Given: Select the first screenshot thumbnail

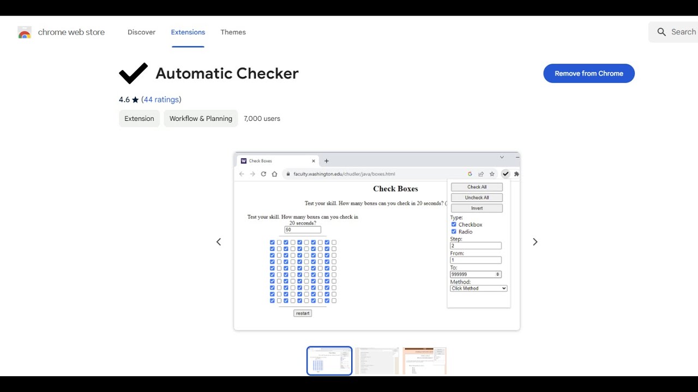Looking at the screenshot, I should click(x=329, y=361).
